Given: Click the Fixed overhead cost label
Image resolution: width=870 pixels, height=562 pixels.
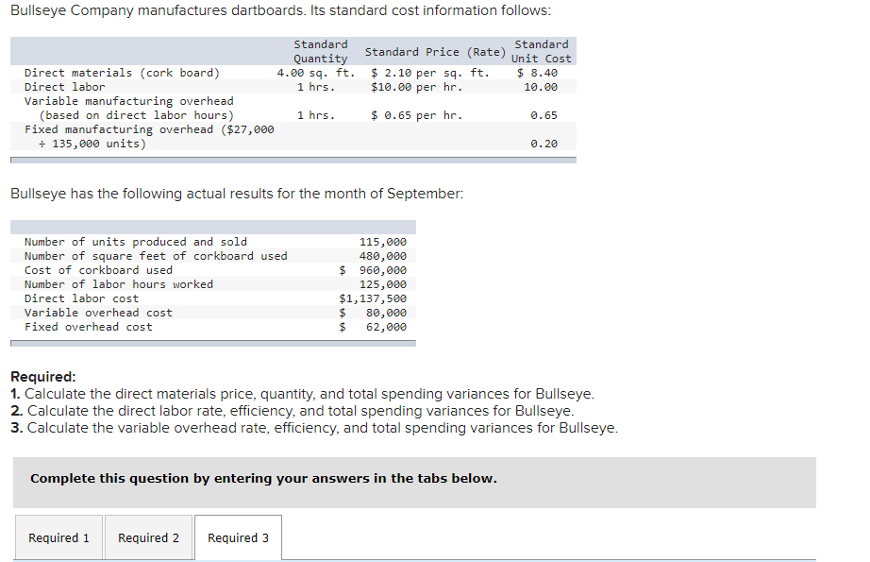Looking at the screenshot, I should [x=88, y=327].
